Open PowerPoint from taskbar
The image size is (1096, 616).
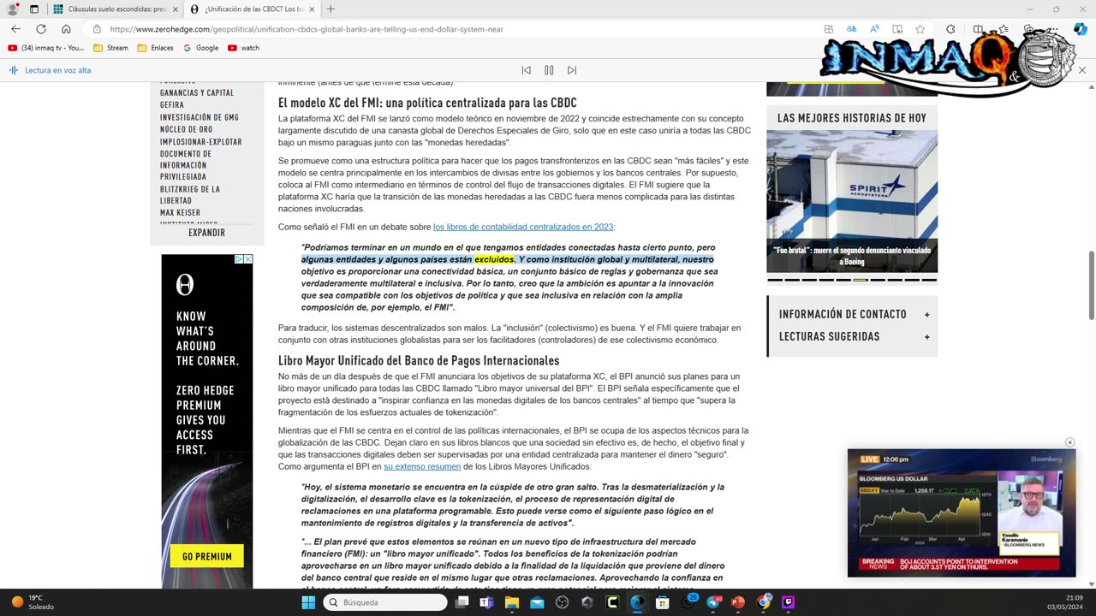tap(738, 602)
